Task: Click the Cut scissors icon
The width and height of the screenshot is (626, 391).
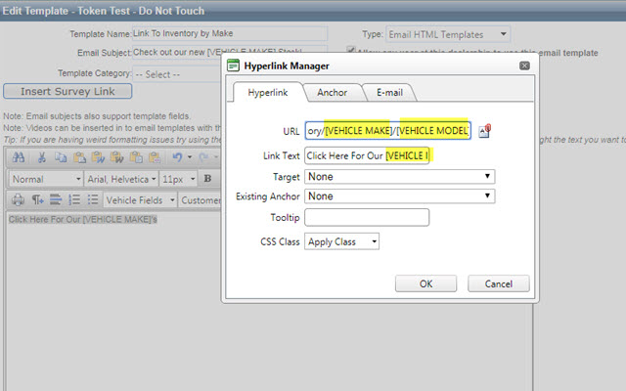Action: 41,157
